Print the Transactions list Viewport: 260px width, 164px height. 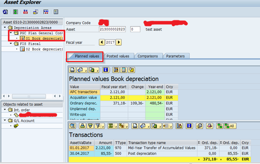[x=135, y=126]
